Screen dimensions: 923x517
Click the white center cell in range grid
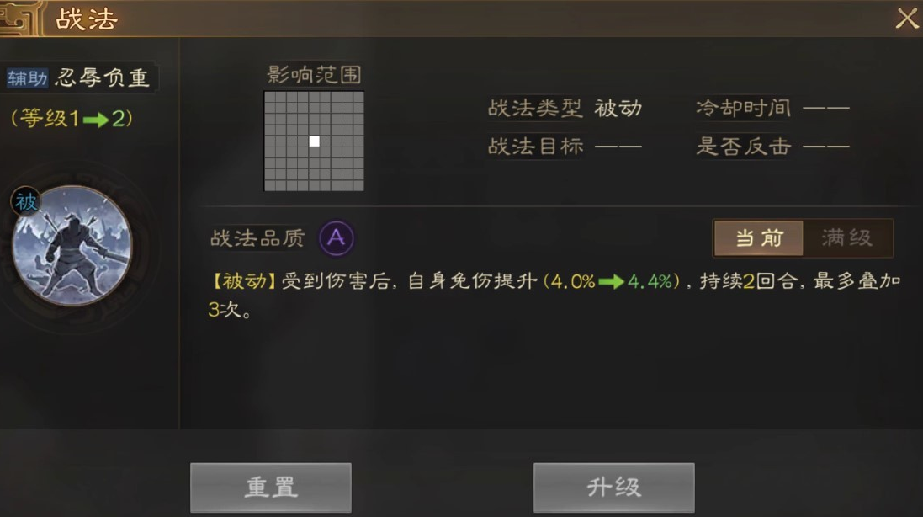315,141
